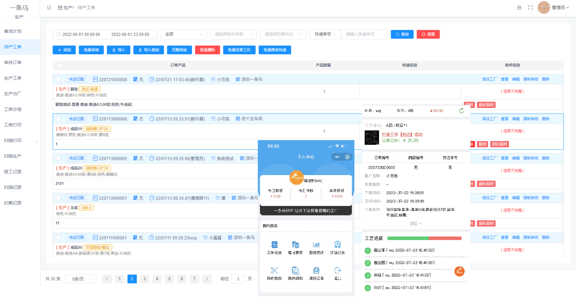Viewport: 576px width, 308px height.
Task: Click the user avatar picture
Action: coord(544,7)
